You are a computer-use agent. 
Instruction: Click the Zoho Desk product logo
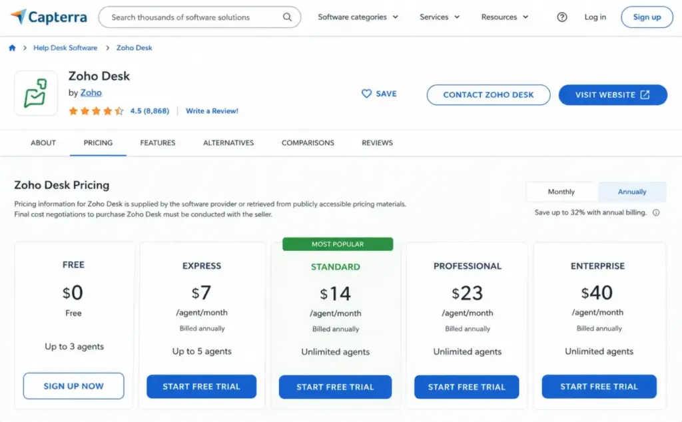[x=36, y=93]
